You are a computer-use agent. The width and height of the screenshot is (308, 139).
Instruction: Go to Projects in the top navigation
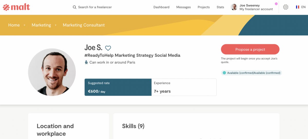(x=204, y=7)
